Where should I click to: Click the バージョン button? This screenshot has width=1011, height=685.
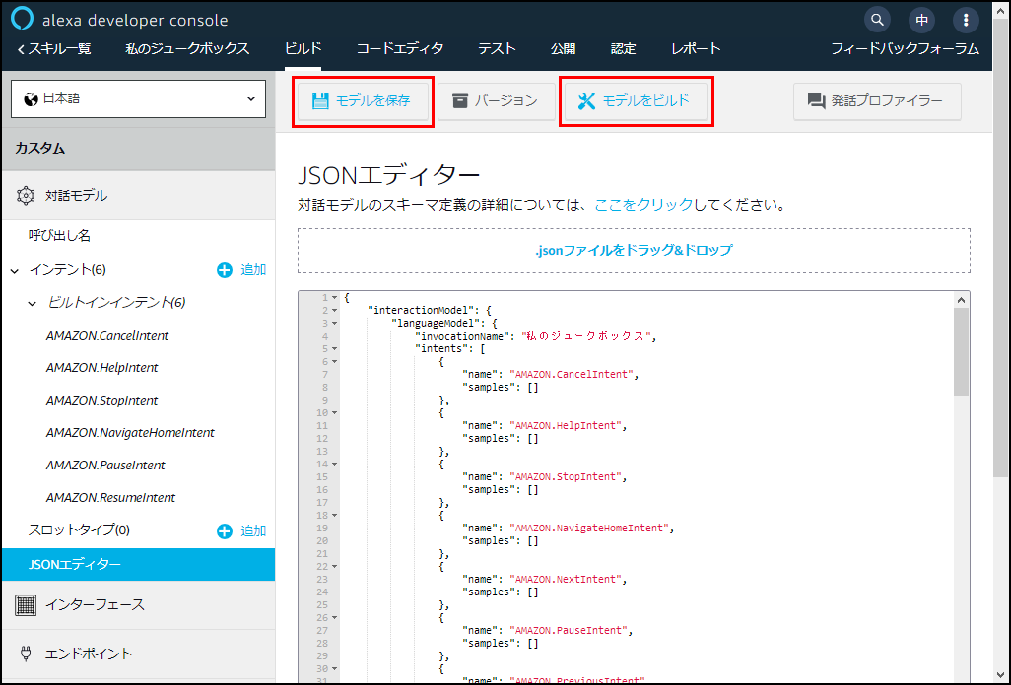(x=497, y=101)
